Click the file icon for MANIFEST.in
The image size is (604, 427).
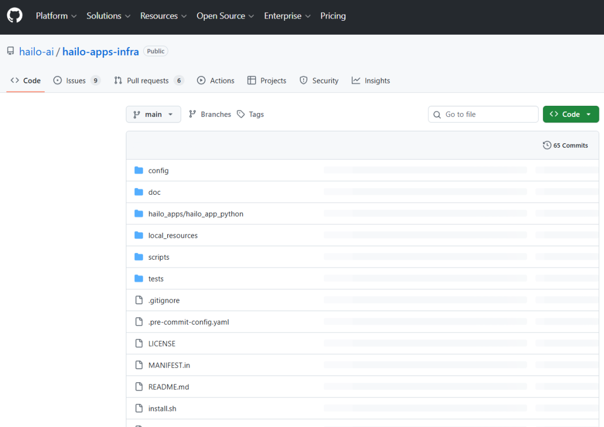click(x=139, y=364)
